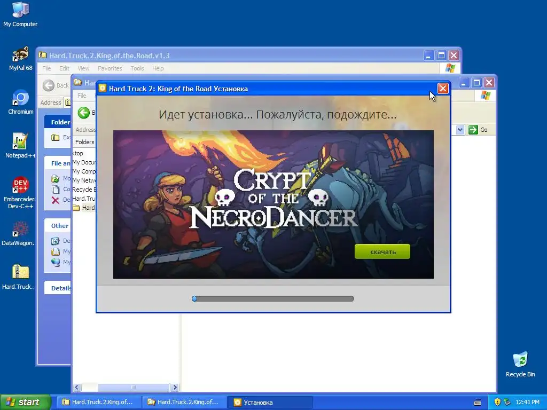Viewport: 547px width, 410px height.
Task: Click the green Go button
Action: pos(478,130)
